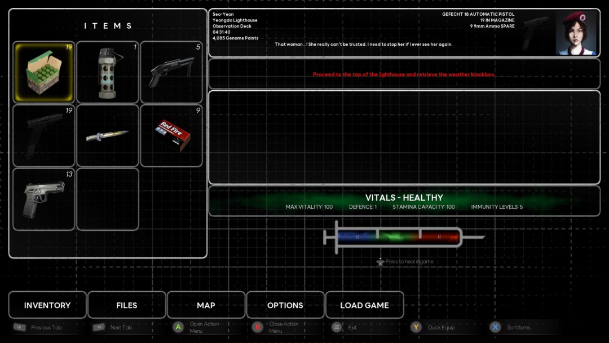Click the 'Yeongdo Lighthouse' location text
609x343 pixels.
tap(235, 20)
